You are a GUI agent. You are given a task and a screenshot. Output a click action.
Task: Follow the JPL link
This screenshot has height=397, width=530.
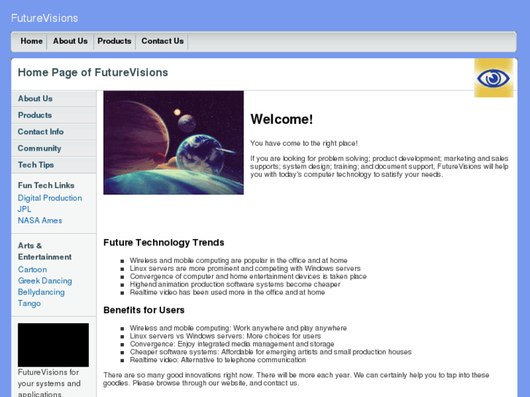[24, 209]
